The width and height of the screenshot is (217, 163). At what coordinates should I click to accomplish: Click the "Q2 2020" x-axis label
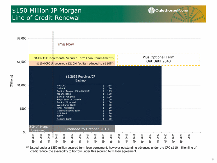click(x=165, y=138)
